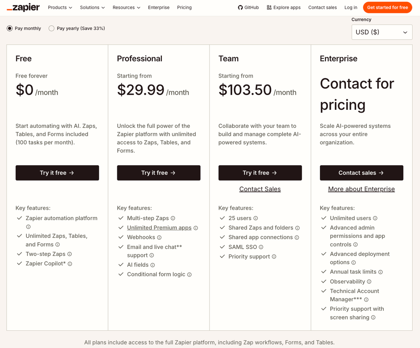Click Contact sales in top navigation
This screenshot has width=420, height=348.
click(x=322, y=8)
